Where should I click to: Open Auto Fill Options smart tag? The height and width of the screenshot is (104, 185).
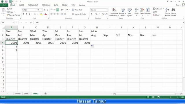point(92,46)
